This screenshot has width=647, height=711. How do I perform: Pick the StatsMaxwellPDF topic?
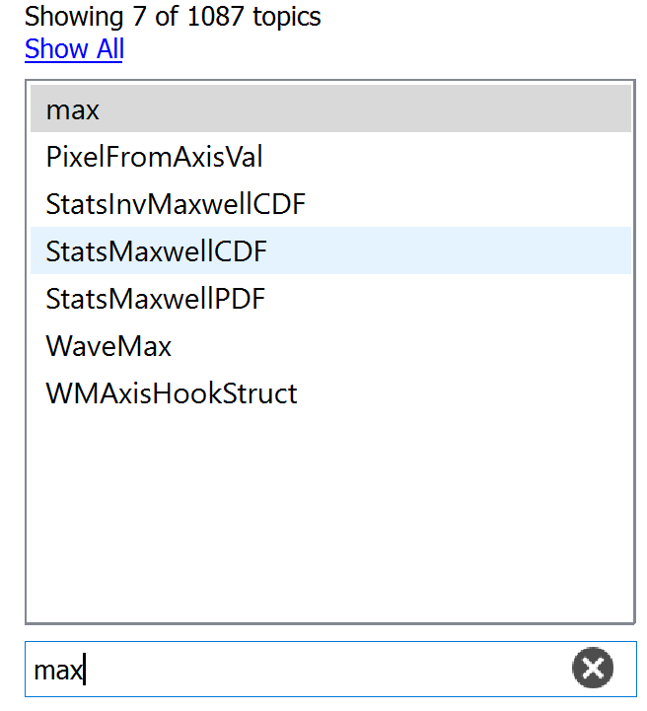(x=330, y=299)
